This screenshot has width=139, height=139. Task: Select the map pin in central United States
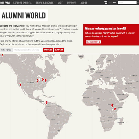pyautogui.click(x=38, y=81)
